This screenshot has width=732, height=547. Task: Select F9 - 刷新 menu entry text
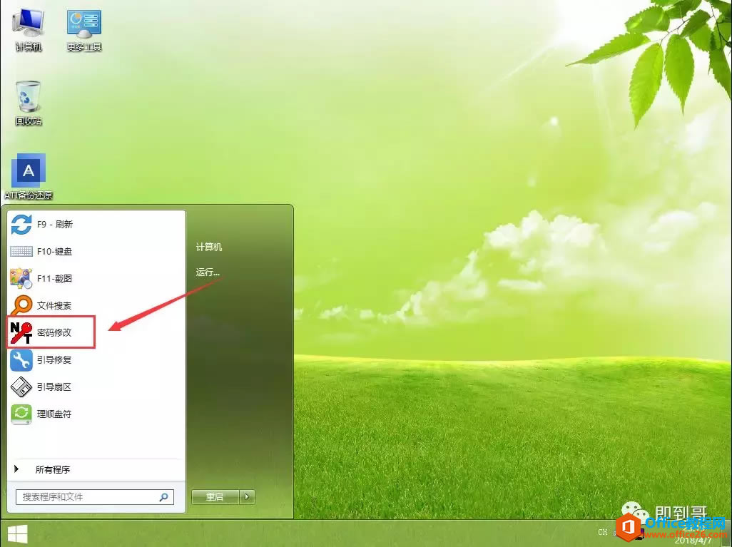55,225
